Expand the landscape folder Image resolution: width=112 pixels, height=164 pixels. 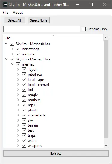(x=18, y=80)
